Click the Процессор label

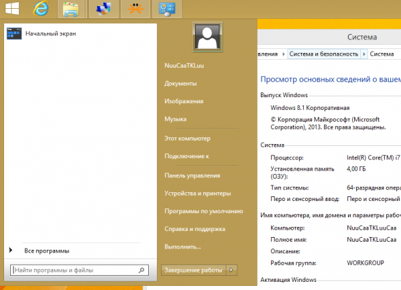[x=287, y=158]
